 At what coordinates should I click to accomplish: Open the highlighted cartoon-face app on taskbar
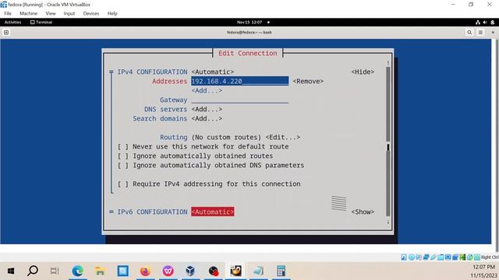[235, 271]
